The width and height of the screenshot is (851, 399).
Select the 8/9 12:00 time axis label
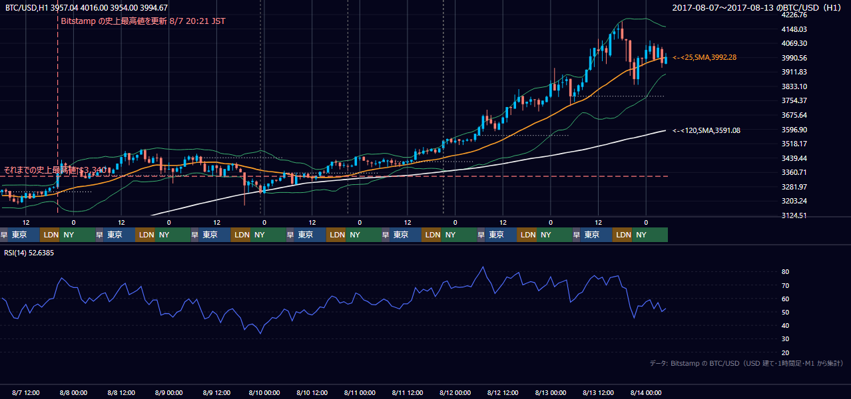coord(217,392)
